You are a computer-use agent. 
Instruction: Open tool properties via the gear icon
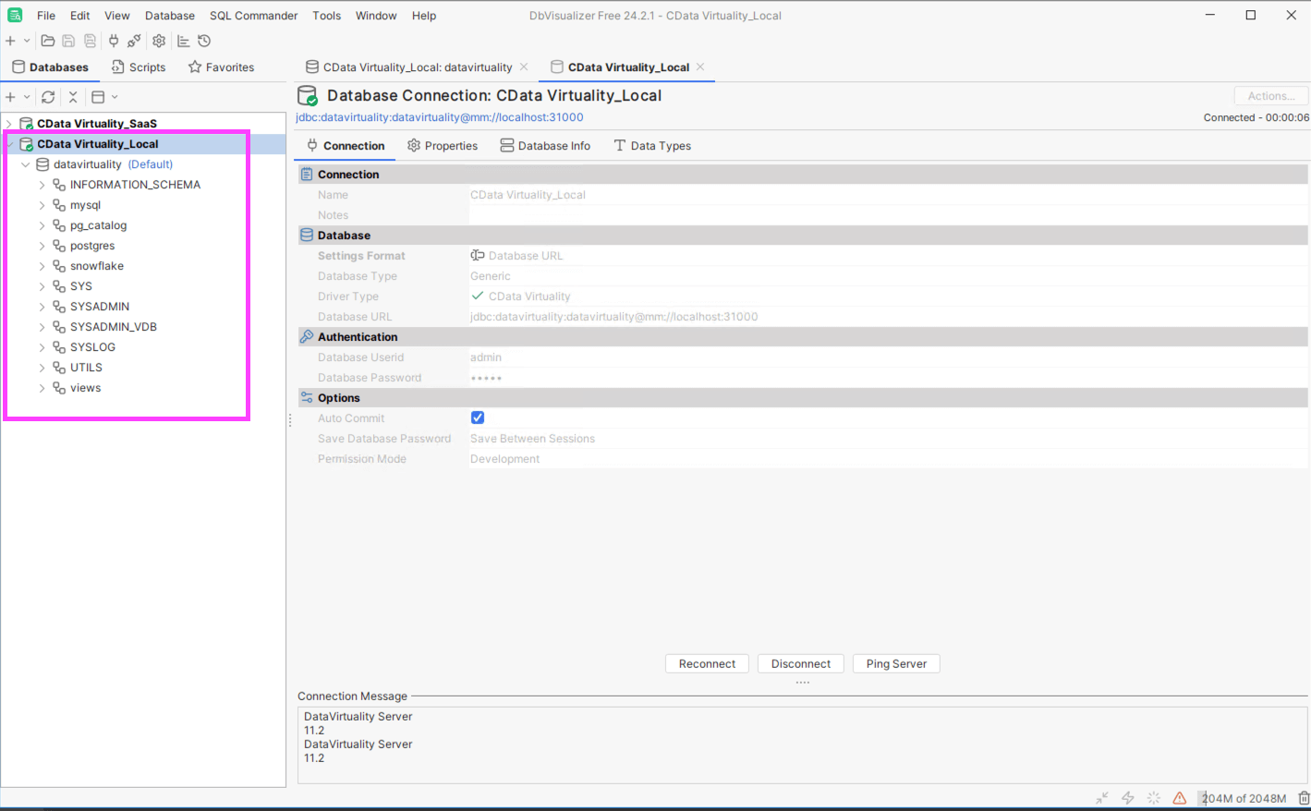159,41
